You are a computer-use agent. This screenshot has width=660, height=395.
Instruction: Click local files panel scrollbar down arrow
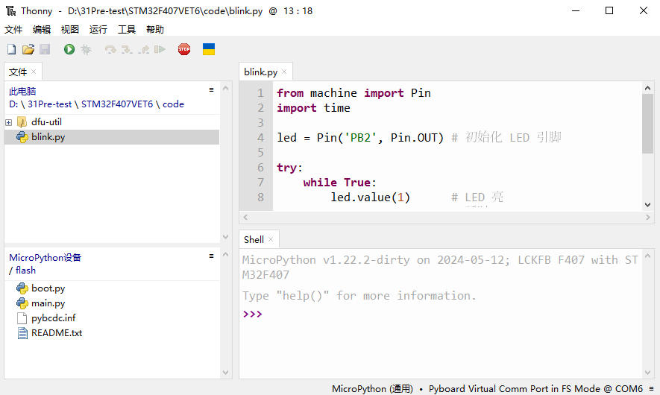226,237
